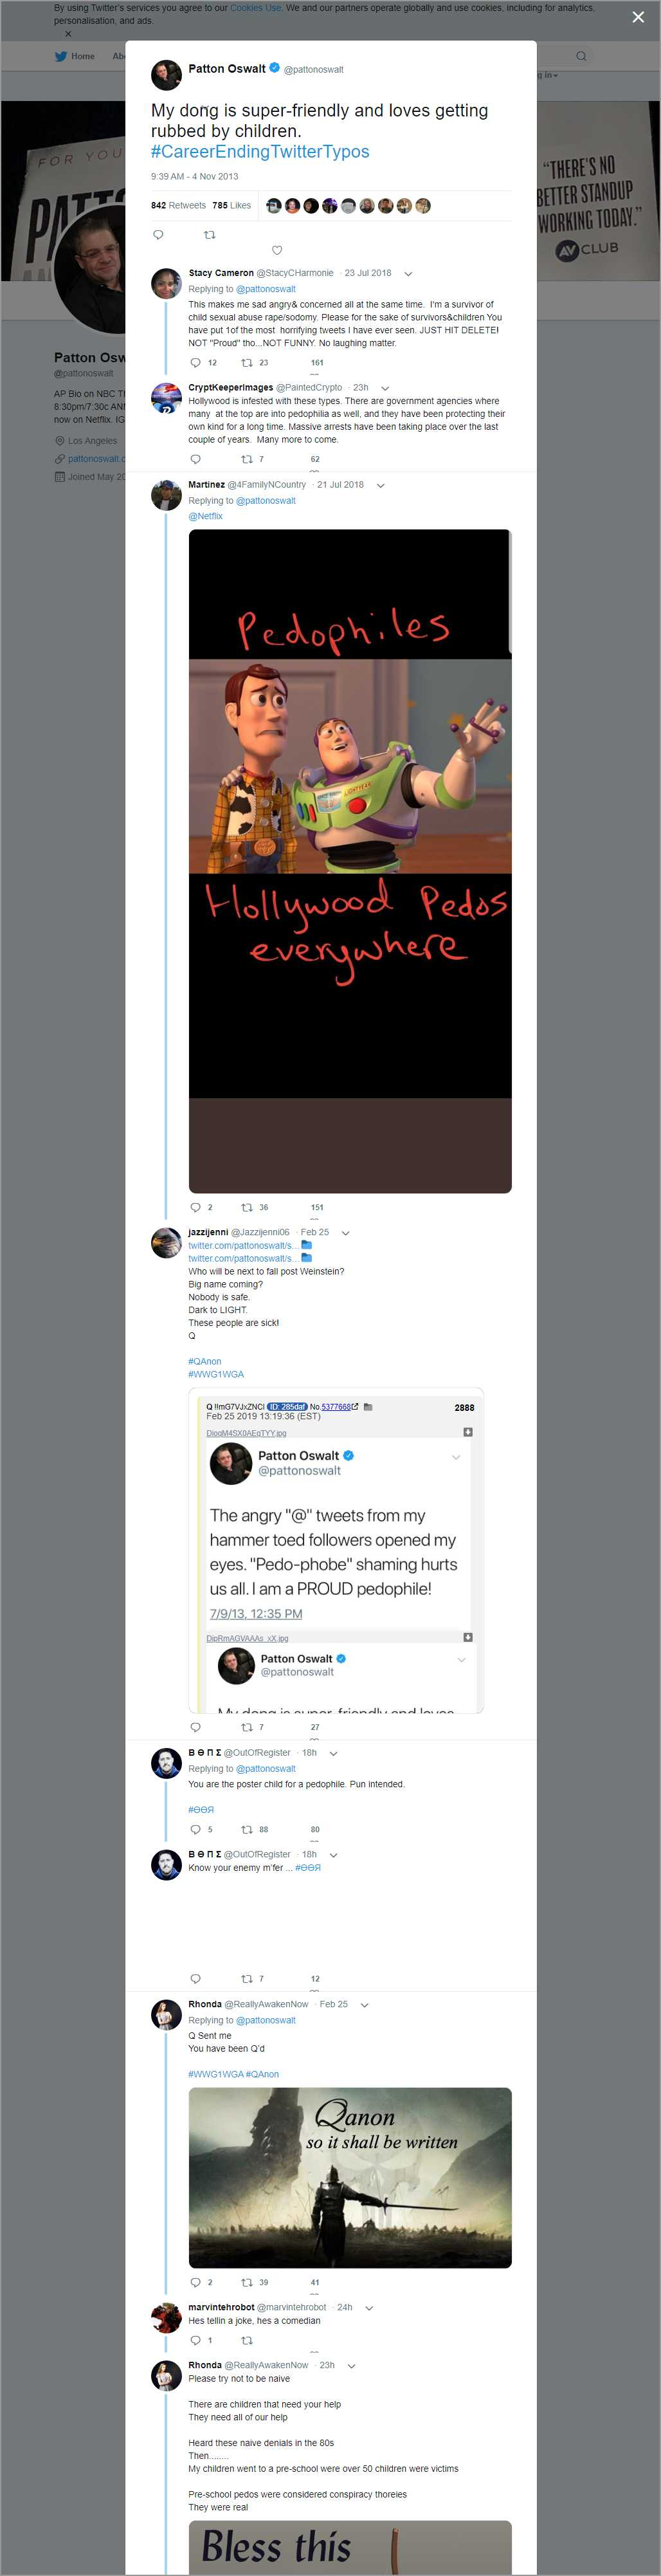Retweet the CryptKeeperImages tweet
Screen dimensions: 661x2576
[246, 459]
